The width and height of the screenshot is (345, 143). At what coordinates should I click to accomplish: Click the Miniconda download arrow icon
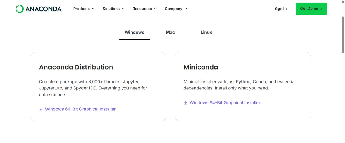pyautogui.click(x=185, y=102)
